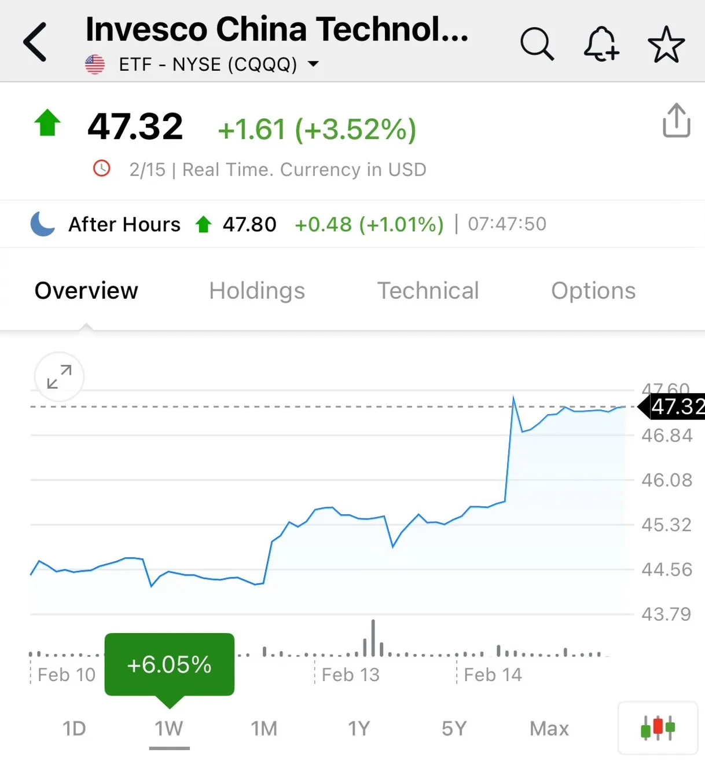Select the 1D chart range
Screen dimensions: 705x779
[74, 728]
